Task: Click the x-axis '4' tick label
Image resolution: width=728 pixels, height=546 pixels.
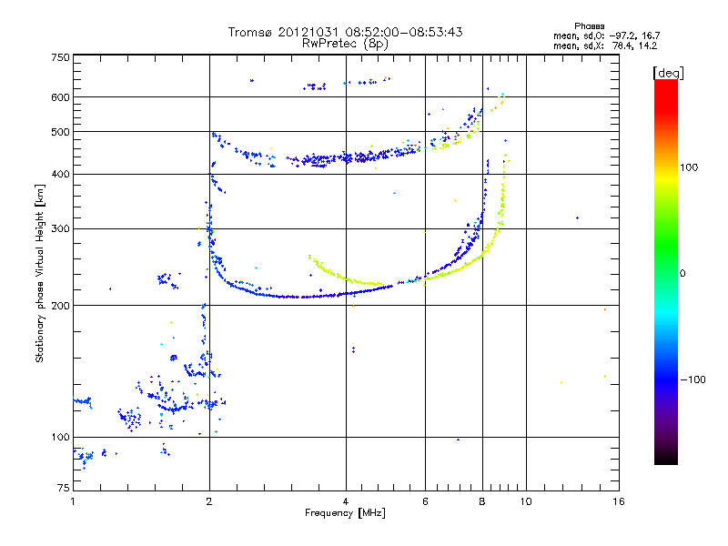Action: pyautogui.click(x=346, y=501)
